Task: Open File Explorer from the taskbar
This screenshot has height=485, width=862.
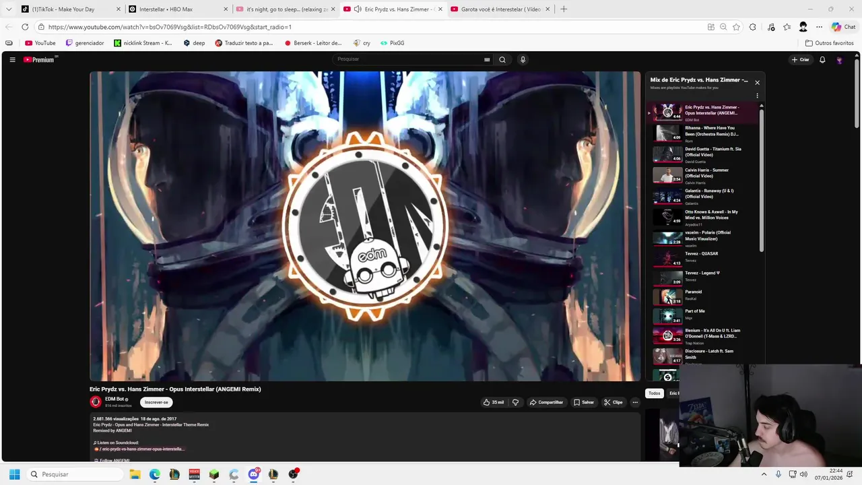Action: [x=135, y=474]
